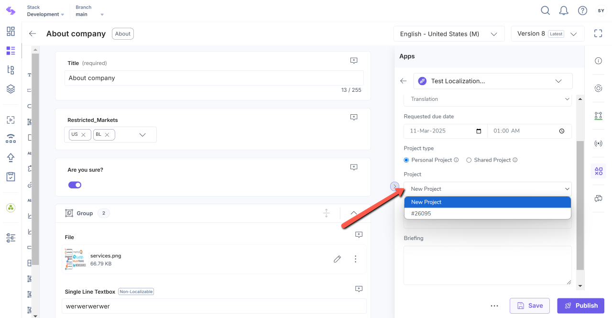This screenshot has height=318, width=612.
Task: Click the About content type badge
Action: [123, 33]
